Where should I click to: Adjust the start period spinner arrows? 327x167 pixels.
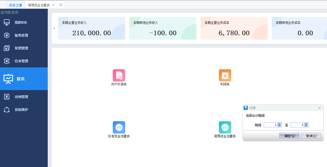pyautogui.click(x=279, y=125)
